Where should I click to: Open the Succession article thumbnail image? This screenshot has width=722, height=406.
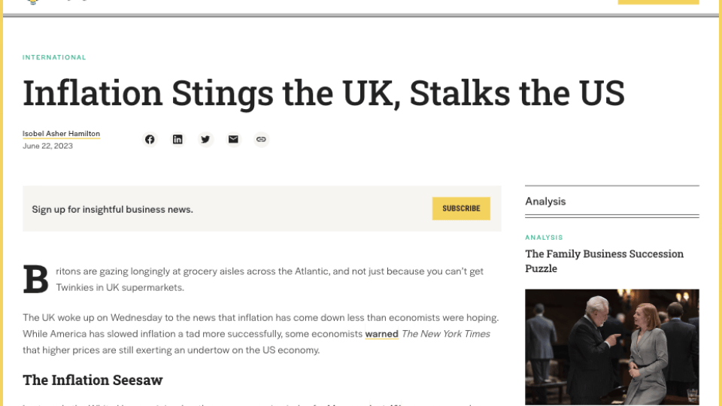point(612,347)
